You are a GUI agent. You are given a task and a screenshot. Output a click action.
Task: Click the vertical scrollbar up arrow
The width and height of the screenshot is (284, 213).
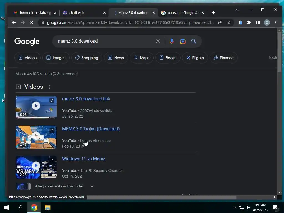[279, 30]
